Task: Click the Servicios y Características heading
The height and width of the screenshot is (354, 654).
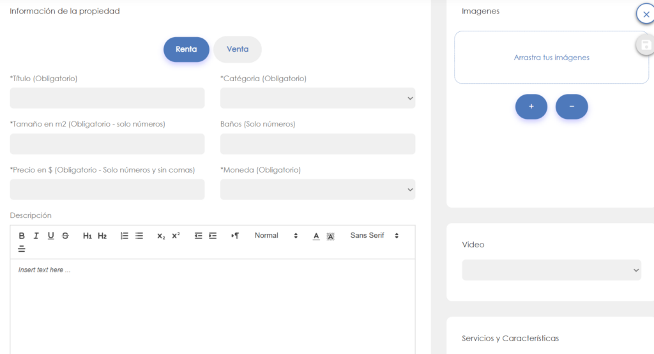Action: point(510,338)
